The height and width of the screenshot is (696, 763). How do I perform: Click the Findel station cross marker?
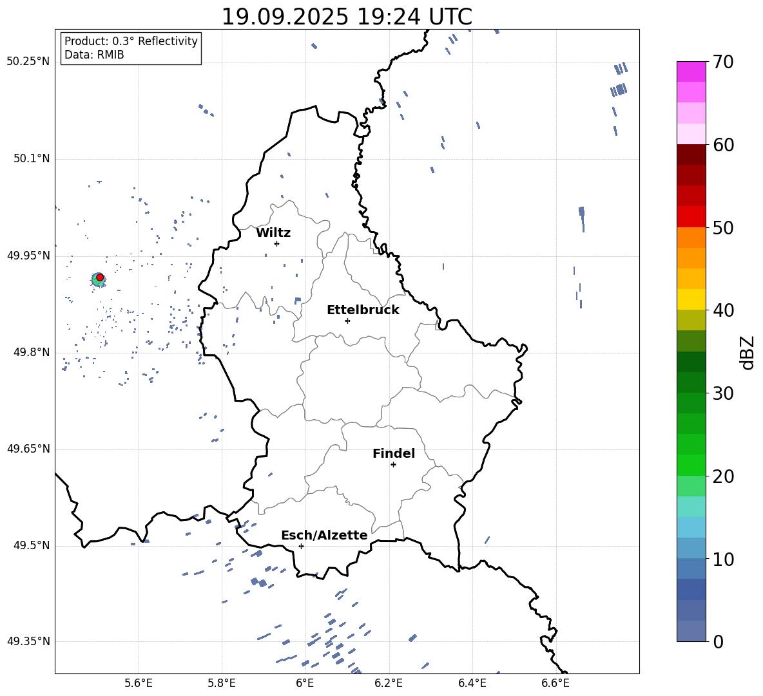(393, 465)
